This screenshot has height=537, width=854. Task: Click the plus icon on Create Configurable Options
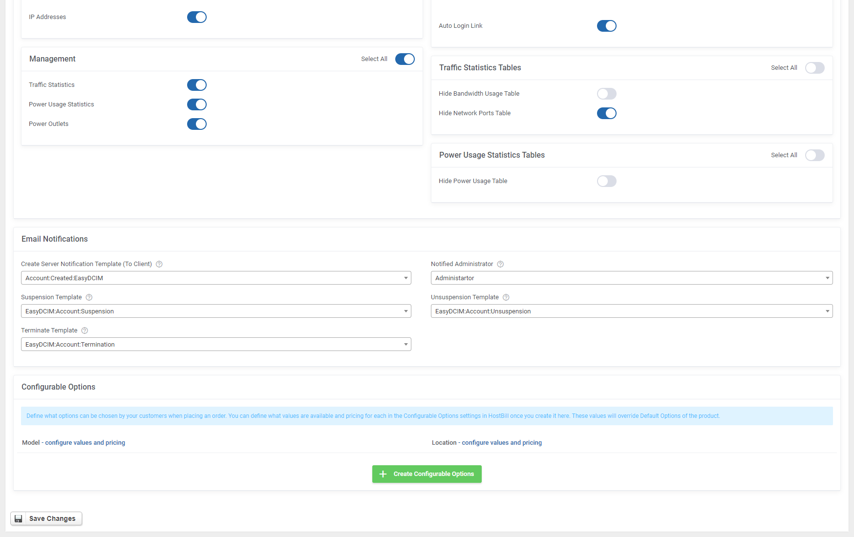(383, 474)
